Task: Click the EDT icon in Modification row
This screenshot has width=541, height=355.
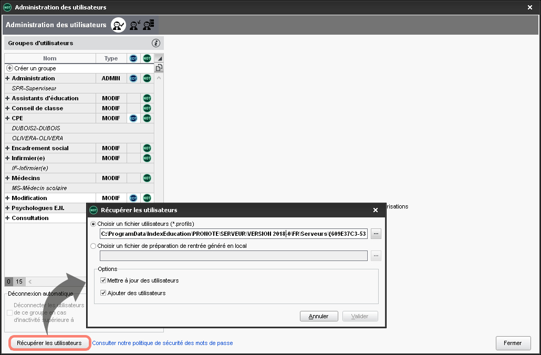Action: tap(133, 198)
